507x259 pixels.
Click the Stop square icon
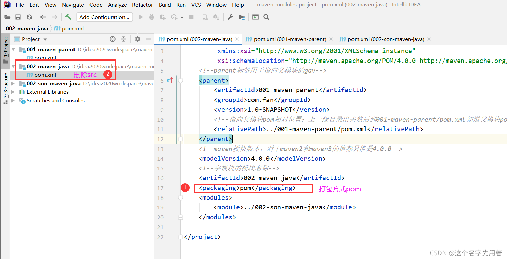coord(191,17)
